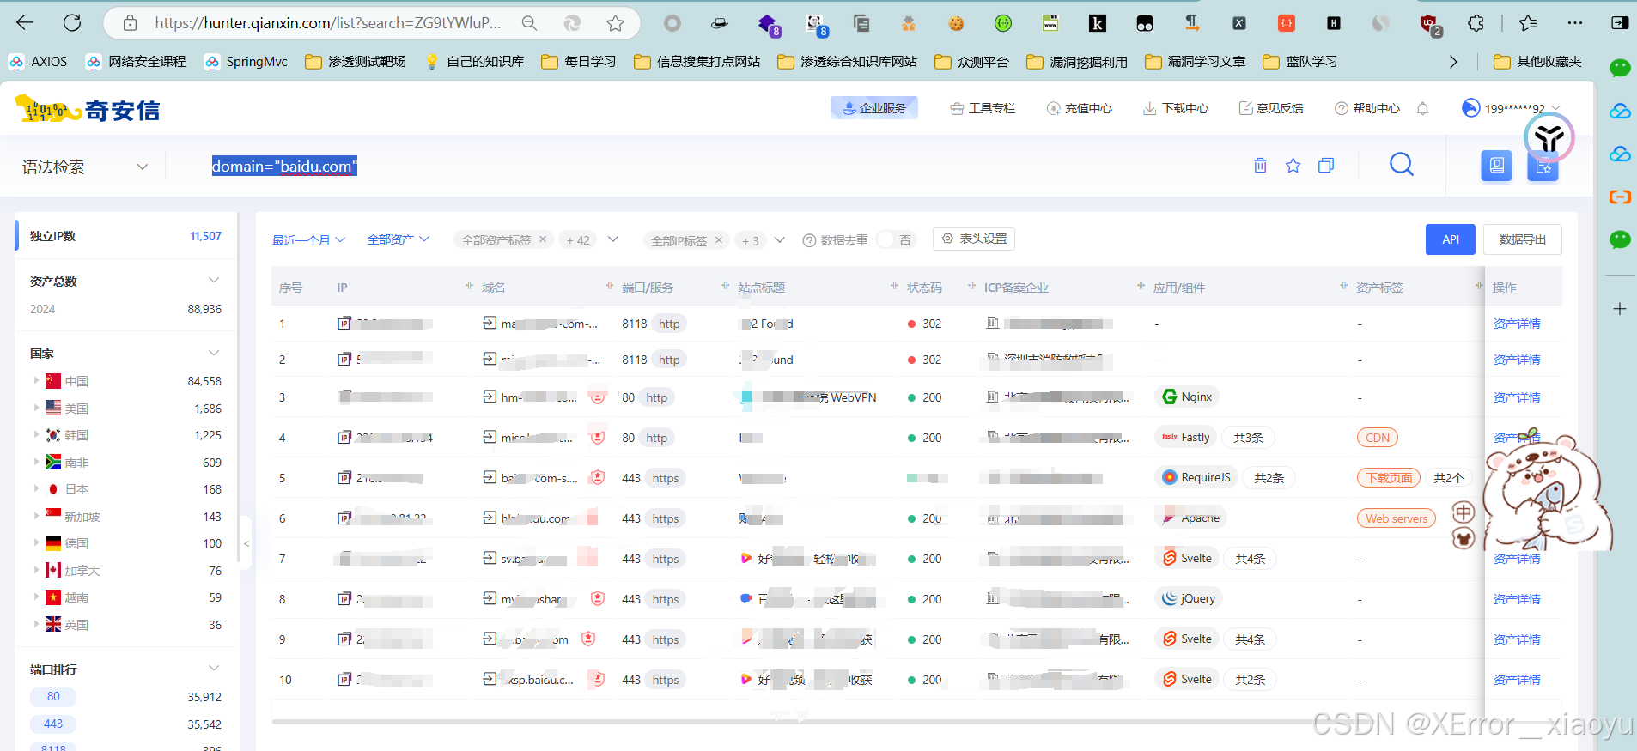The height and width of the screenshot is (751, 1637).
Task: Expand the 美国 country tree node
Action: [36, 408]
